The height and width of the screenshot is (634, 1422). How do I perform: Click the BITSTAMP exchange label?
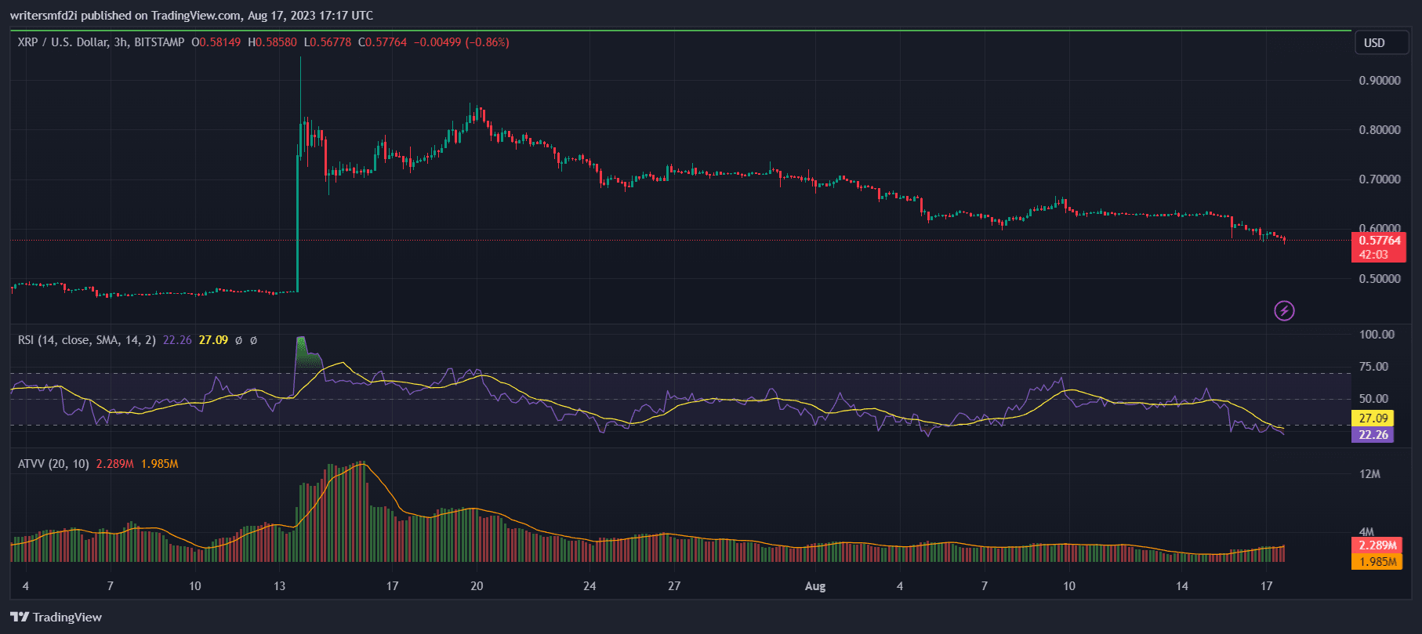[x=159, y=42]
